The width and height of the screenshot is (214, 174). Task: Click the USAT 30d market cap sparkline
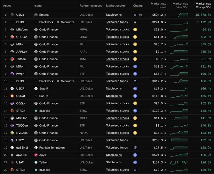tap(179, 162)
